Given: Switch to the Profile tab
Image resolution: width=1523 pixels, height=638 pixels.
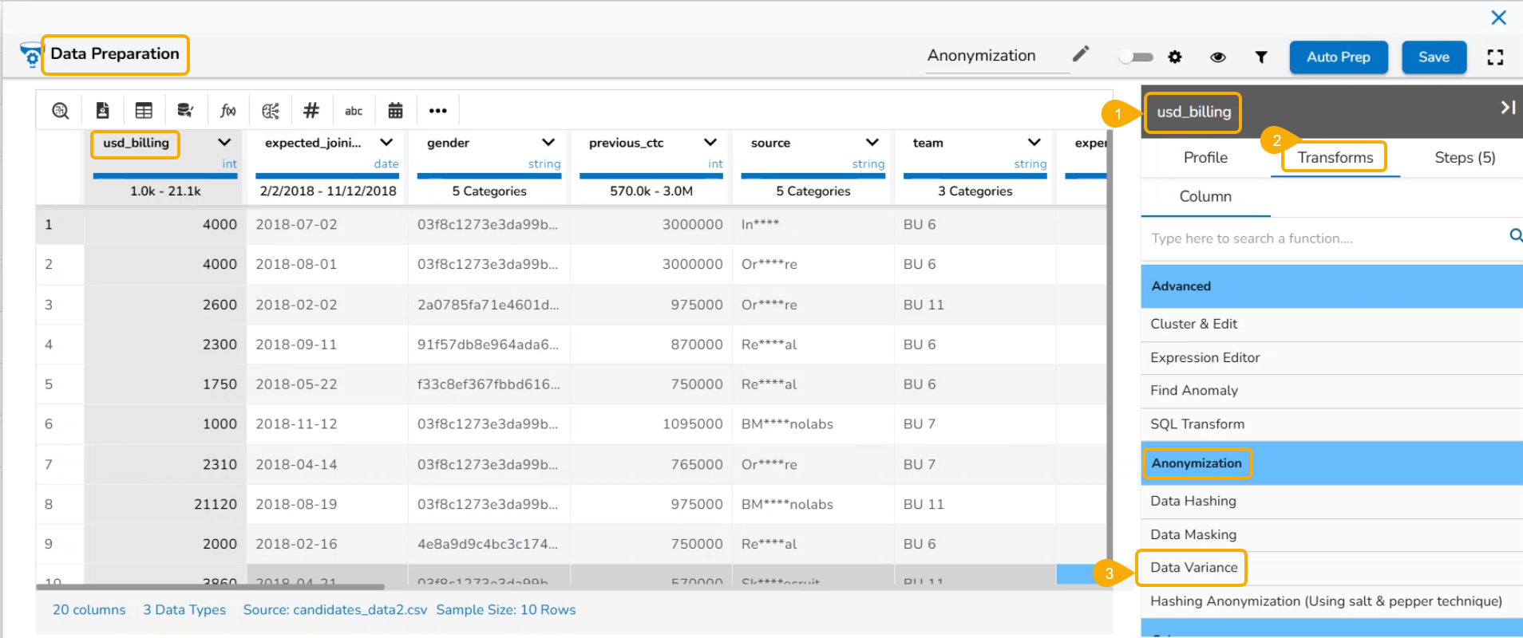Looking at the screenshot, I should coord(1205,158).
